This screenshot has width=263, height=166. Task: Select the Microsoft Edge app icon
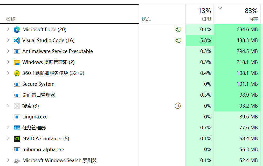click(17, 30)
